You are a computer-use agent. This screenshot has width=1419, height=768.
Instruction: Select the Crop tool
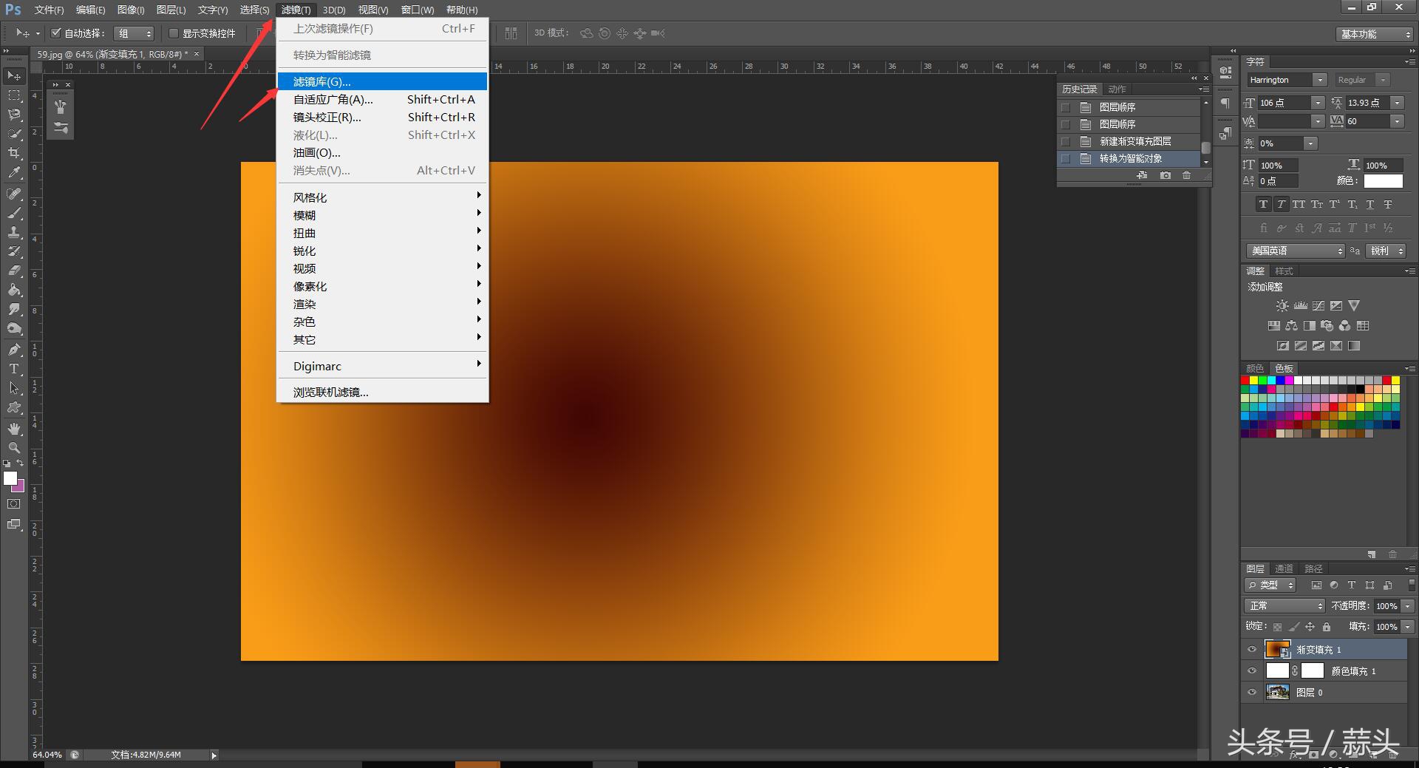14,153
